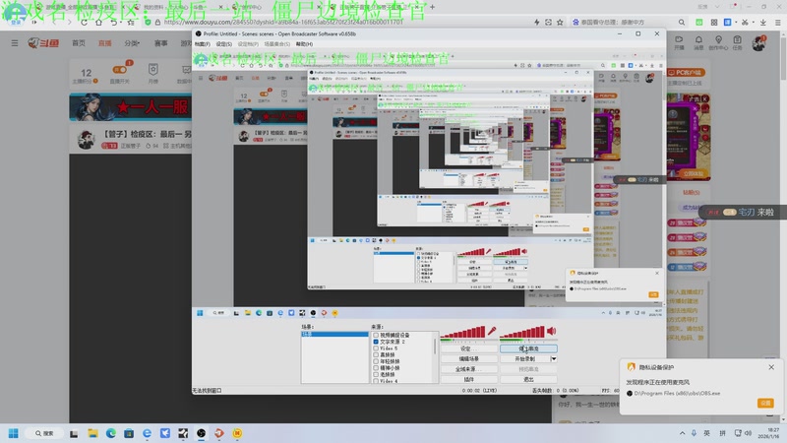Click the browser address bar URL
787x443 pixels.
click(283, 22)
